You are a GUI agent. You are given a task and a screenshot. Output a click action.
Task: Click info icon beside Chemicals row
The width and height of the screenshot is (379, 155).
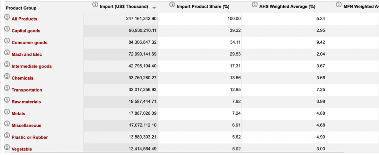click(x=7, y=76)
